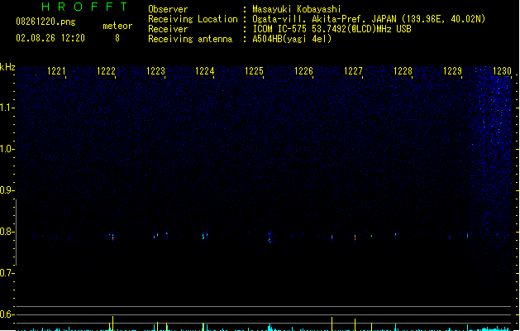Click the 1221 time axis marker
520x331 pixels.
click(56, 71)
